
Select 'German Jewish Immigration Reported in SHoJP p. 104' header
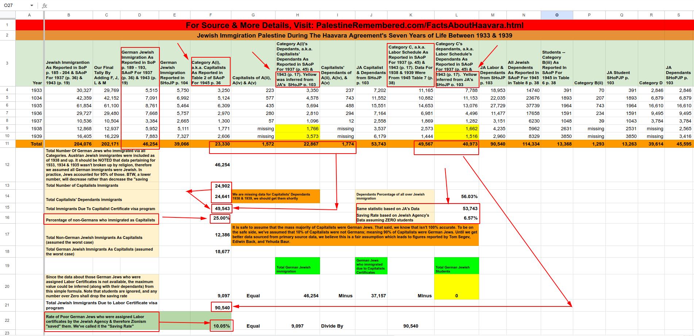tap(174, 63)
